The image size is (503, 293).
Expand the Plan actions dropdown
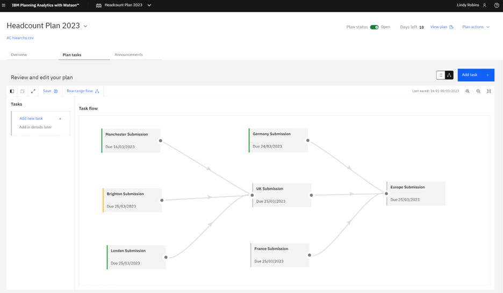pyautogui.click(x=476, y=27)
